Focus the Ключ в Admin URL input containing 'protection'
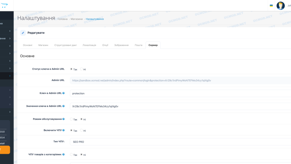The height and width of the screenshot is (164, 291). coord(180,93)
